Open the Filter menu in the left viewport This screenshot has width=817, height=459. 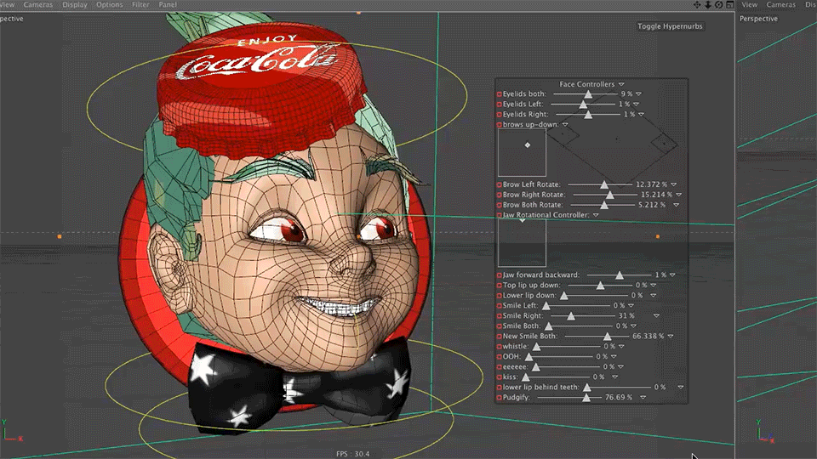click(140, 5)
